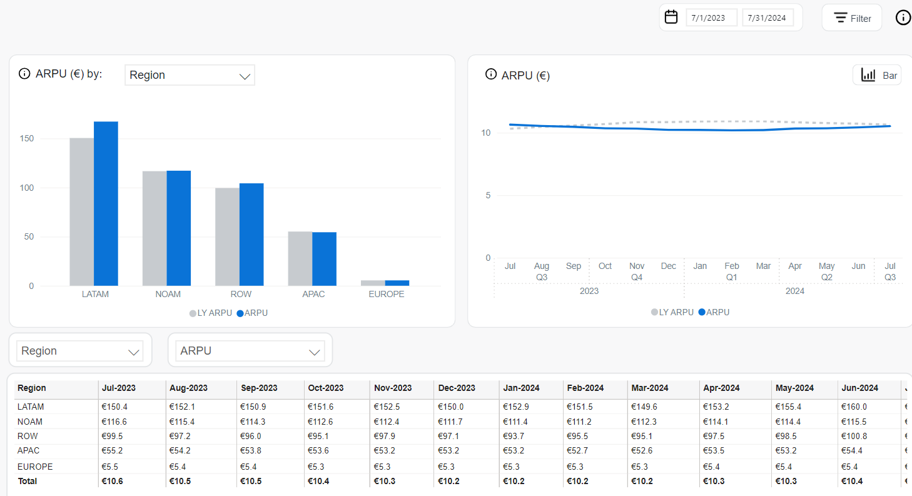Toggle ARPU legend in line chart
The image size is (912, 496).
click(714, 311)
